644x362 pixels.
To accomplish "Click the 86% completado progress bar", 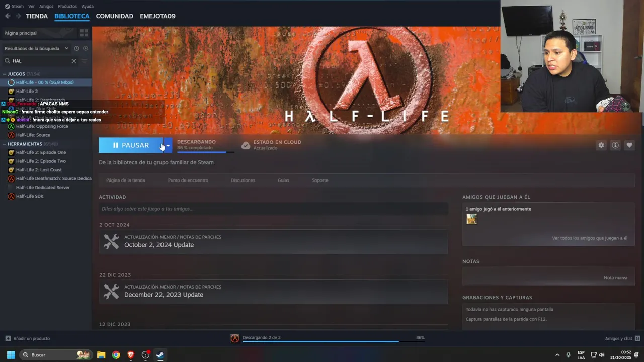I will coord(205,152).
